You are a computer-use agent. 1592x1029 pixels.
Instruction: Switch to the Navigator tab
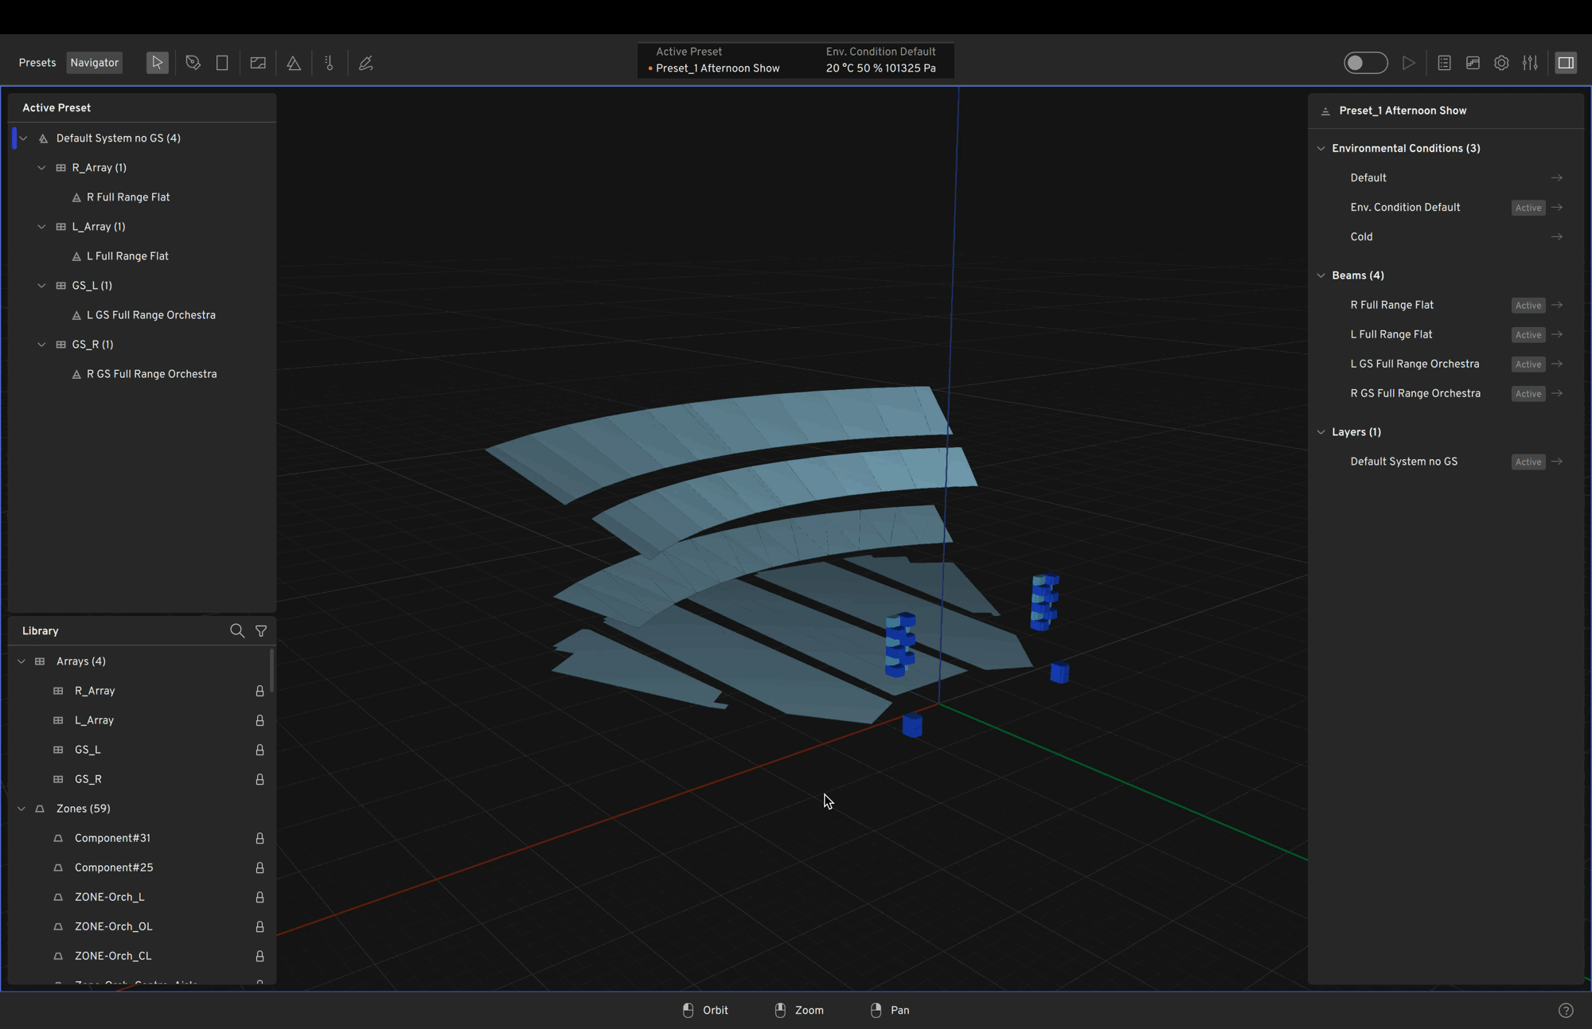point(94,63)
